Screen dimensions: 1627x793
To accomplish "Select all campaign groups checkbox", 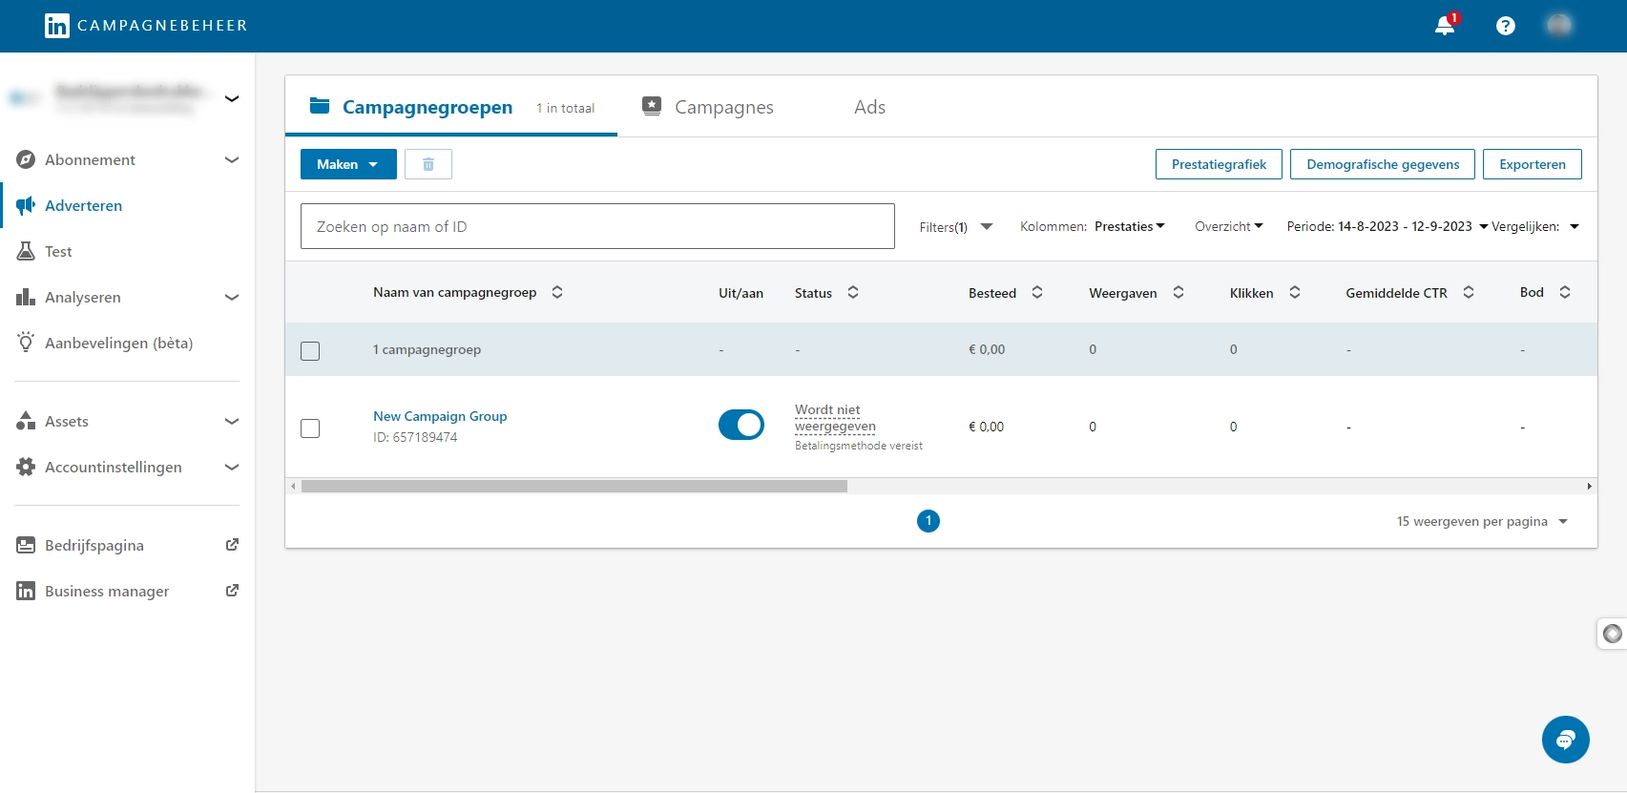I will 310,351.
